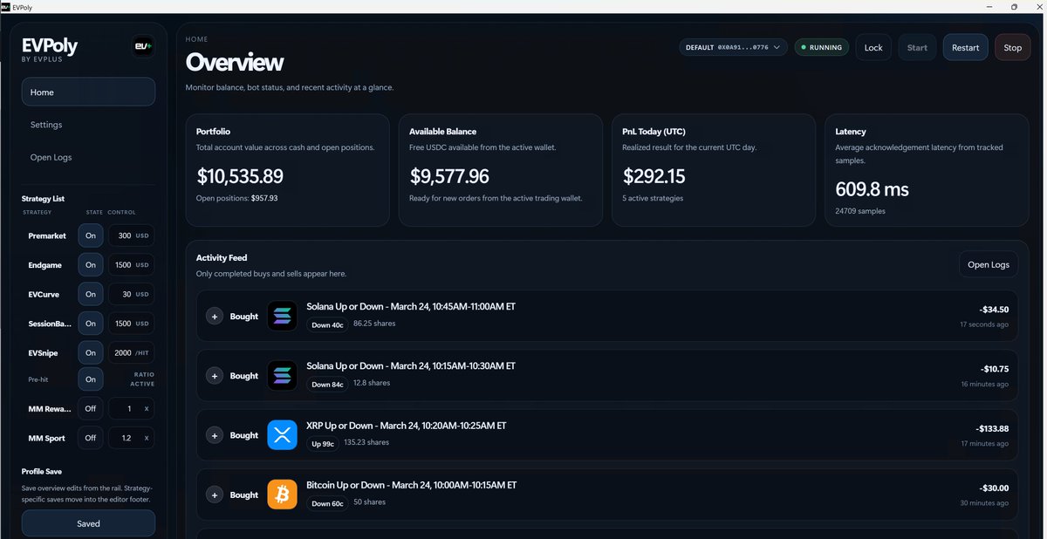Click the Up 99c tag
This screenshot has width=1047, height=539.
click(323, 443)
